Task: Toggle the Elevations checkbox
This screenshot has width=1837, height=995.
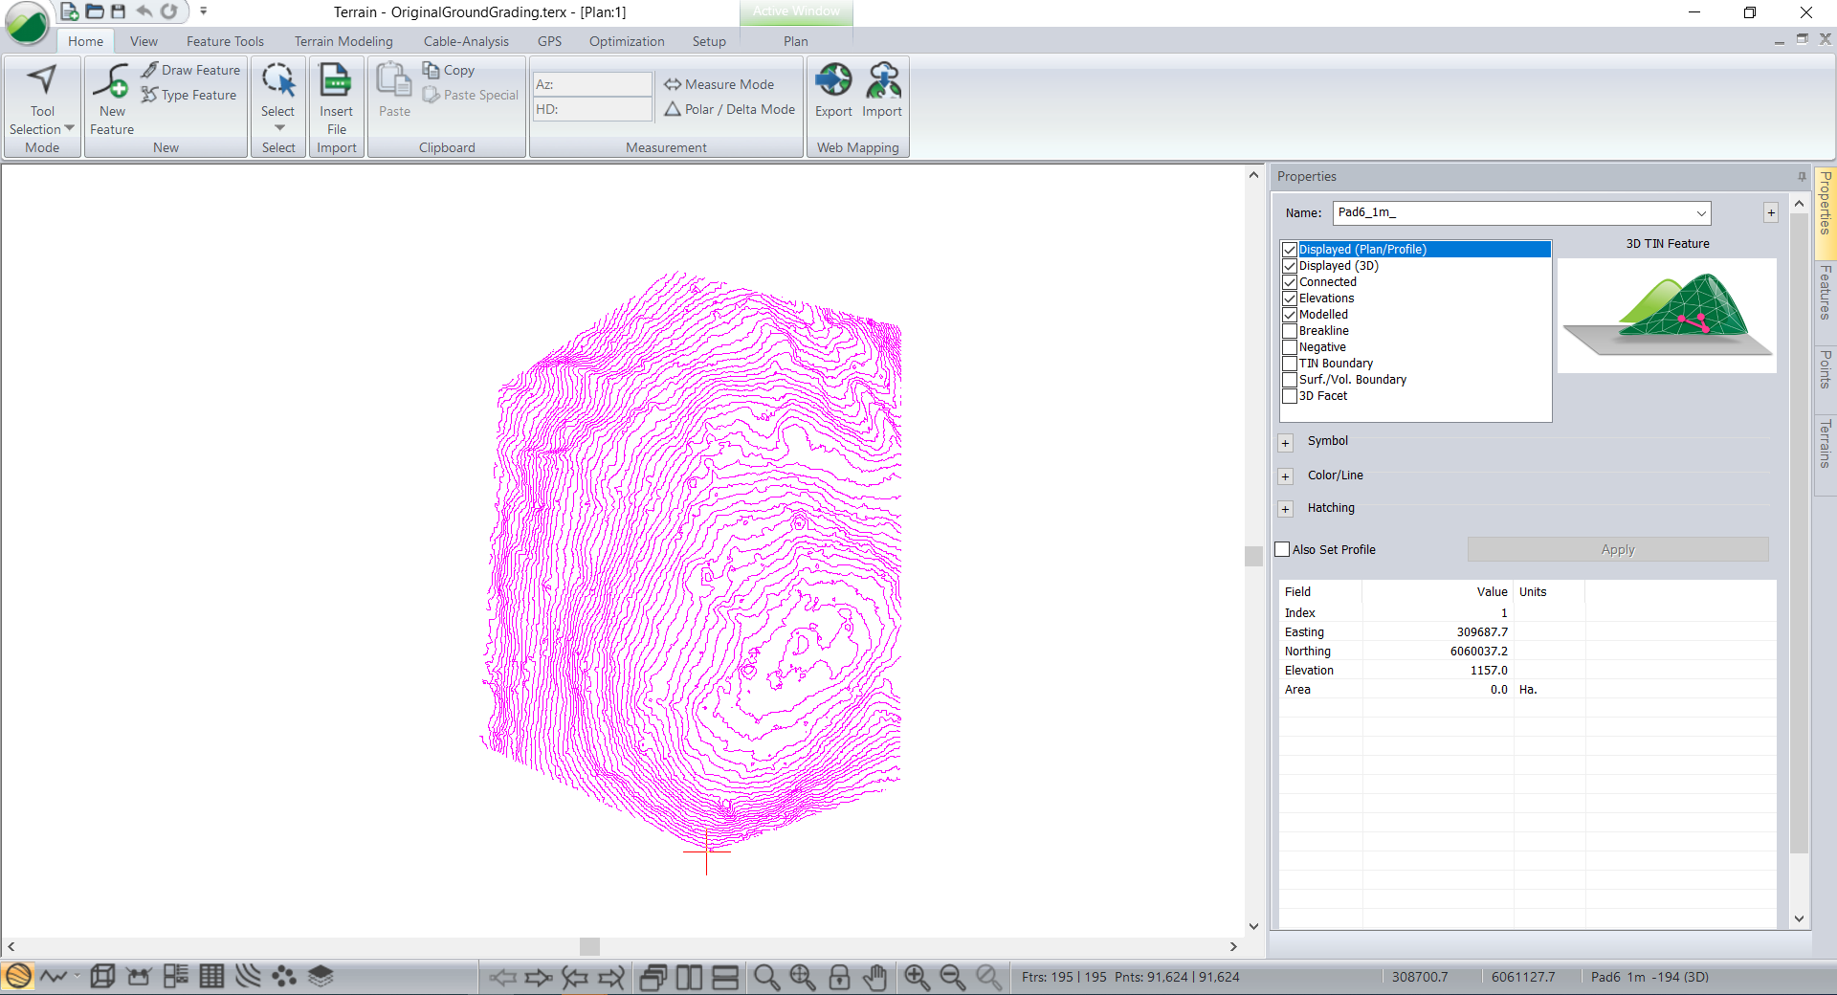Action: click(1290, 298)
